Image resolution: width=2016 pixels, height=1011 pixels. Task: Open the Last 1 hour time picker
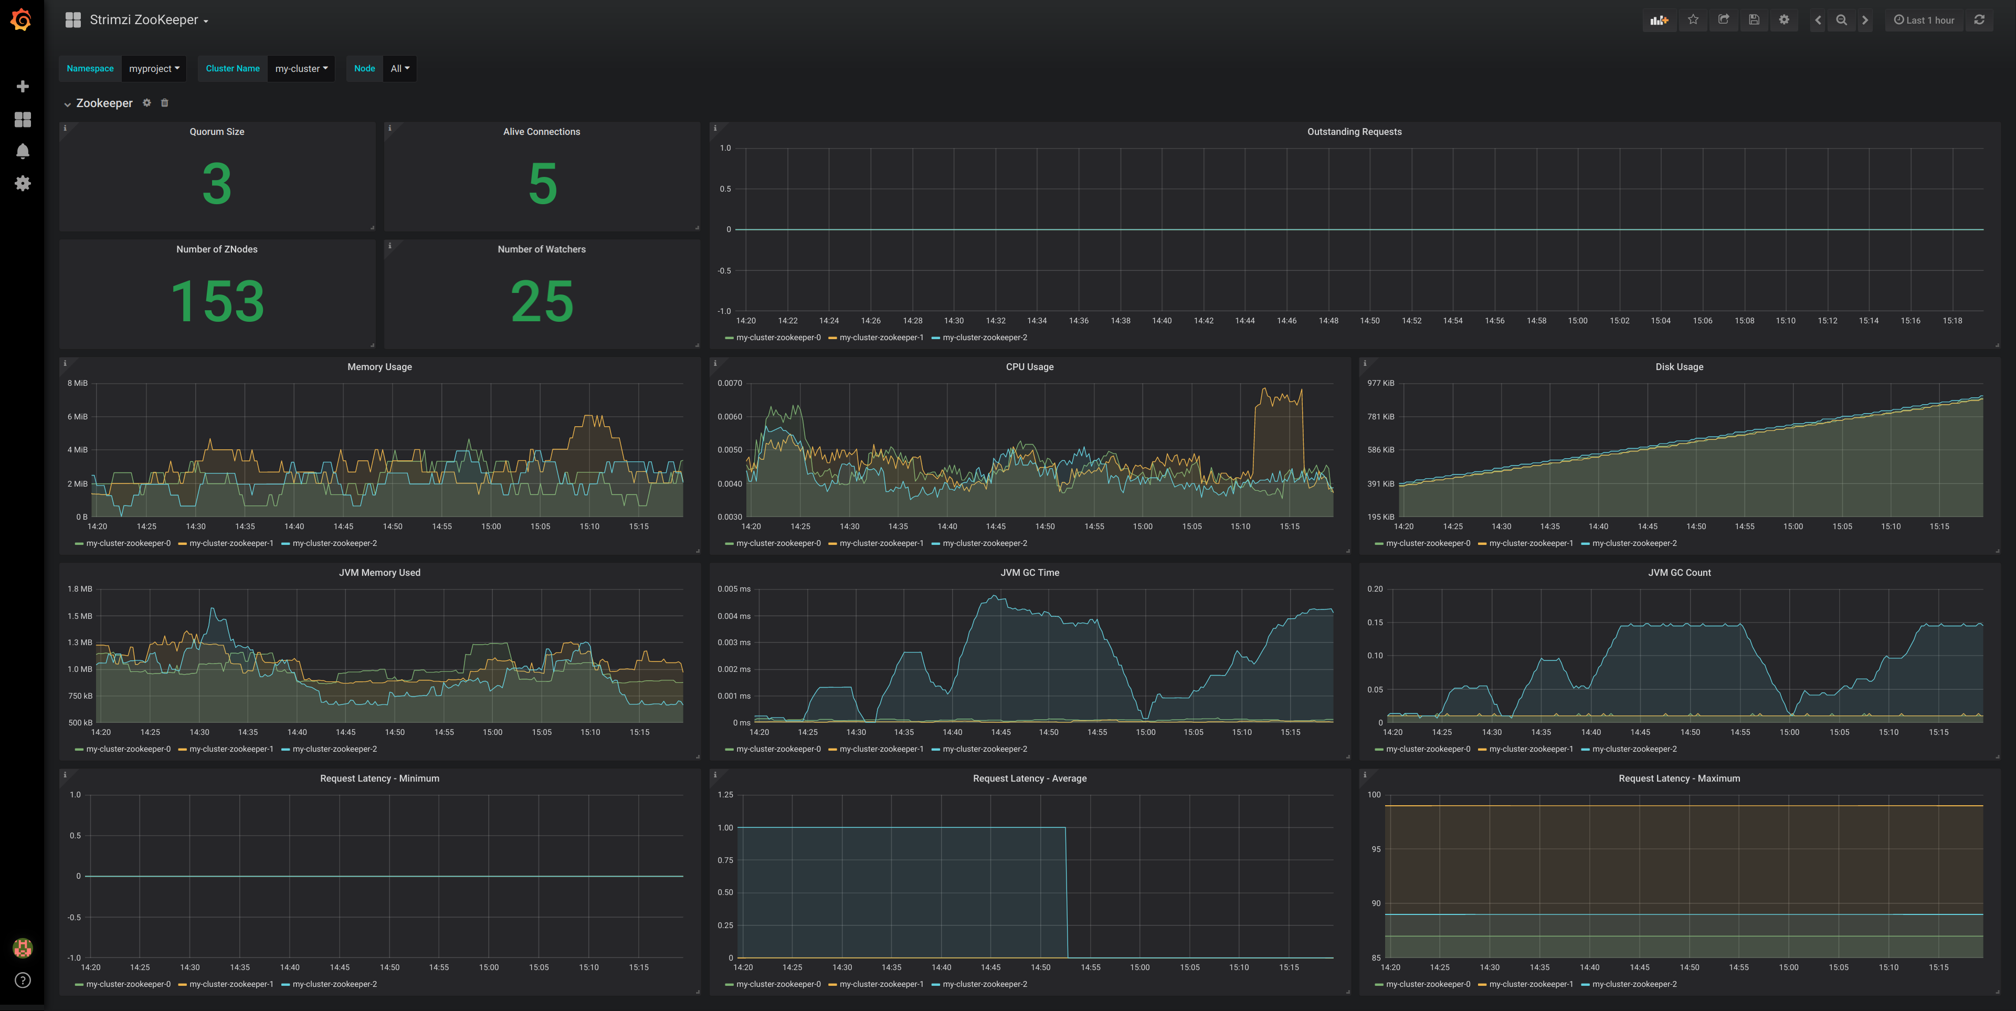click(1924, 20)
